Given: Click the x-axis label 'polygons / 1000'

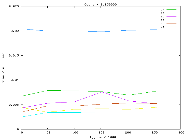Looking at the screenshot, I should (101, 137).
